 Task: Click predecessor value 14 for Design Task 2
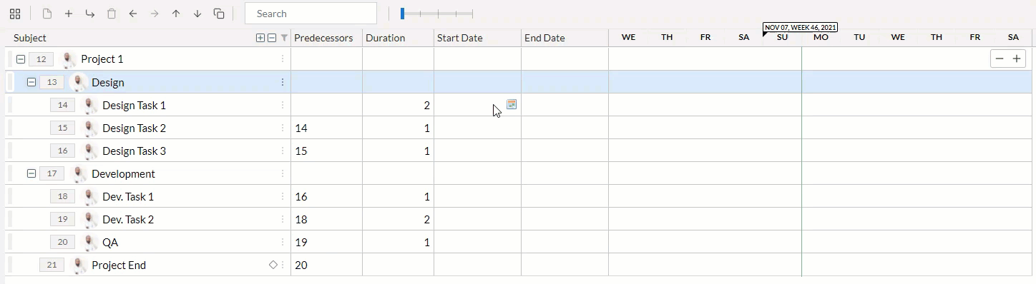pos(300,128)
